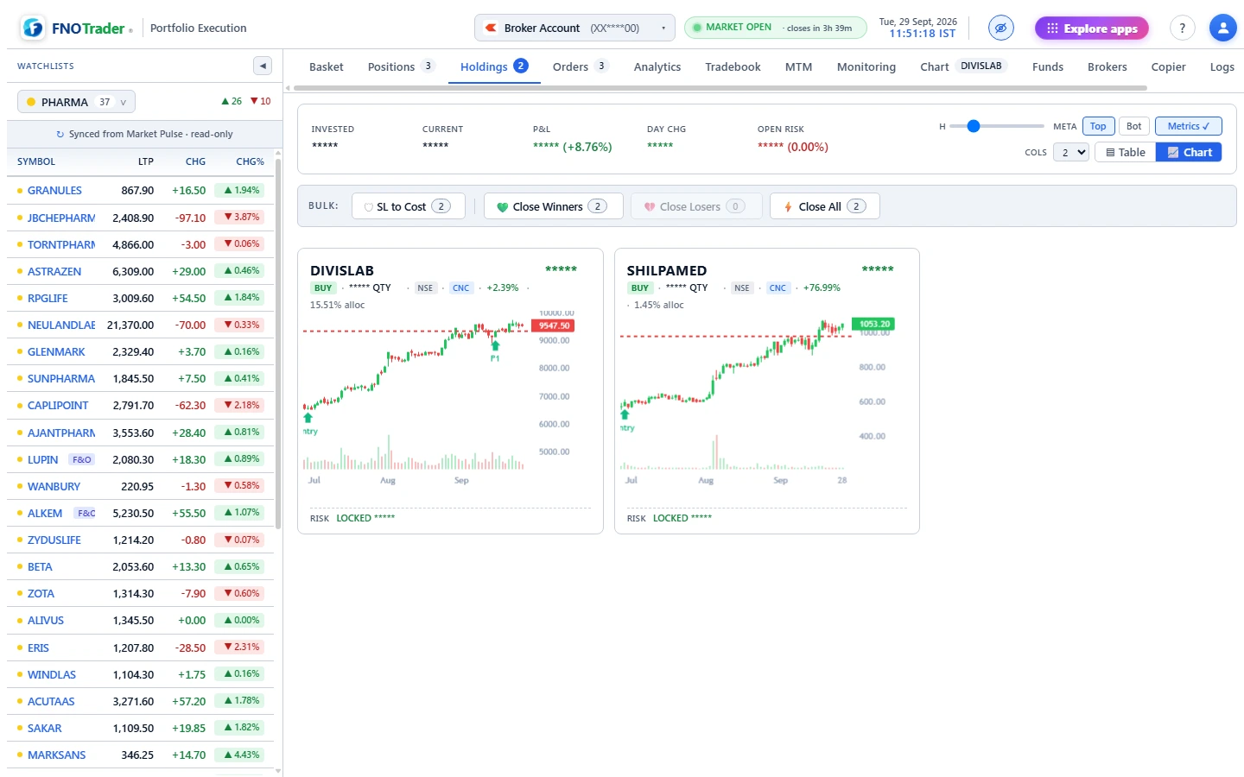Click the 1053.20 price tag on SHILPAMED
This screenshot has height=777, width=1244.
tap(873, 325)
